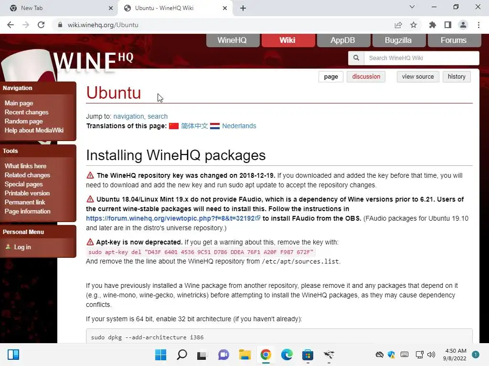
Task: Open Printable version link
Action: [27, 193]
